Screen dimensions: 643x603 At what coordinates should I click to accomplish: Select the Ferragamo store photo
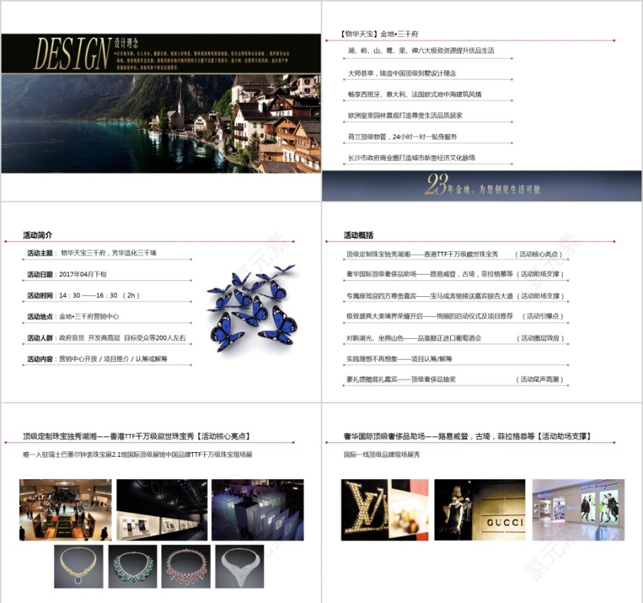[x=578, y=510]
